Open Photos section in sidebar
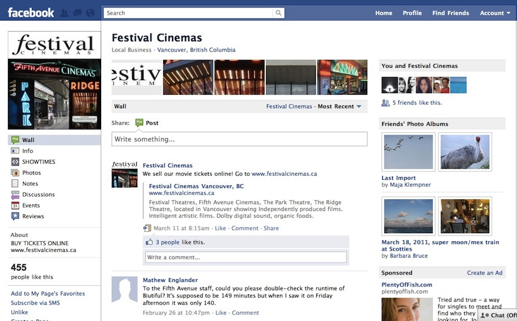 tap(32, 172)
